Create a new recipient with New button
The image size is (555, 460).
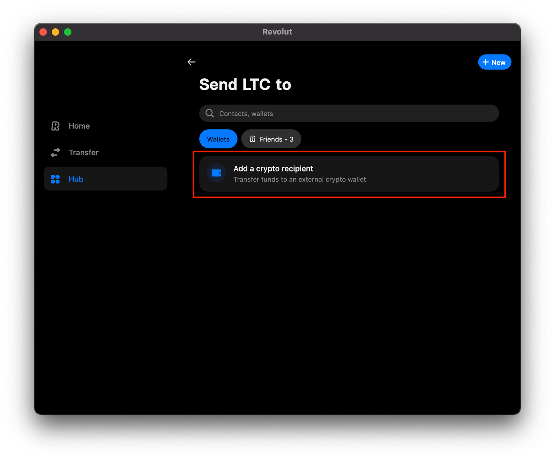pyautogui.click(x=494, y=62)
